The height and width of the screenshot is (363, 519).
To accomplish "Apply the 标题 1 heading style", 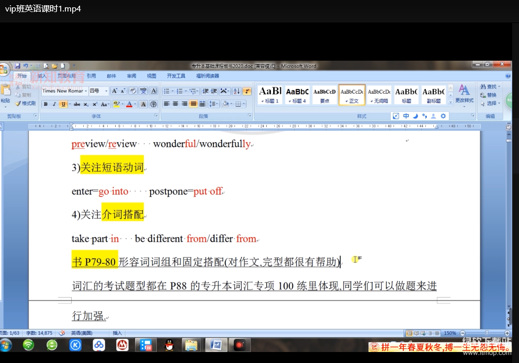I will tap(270, 95).
